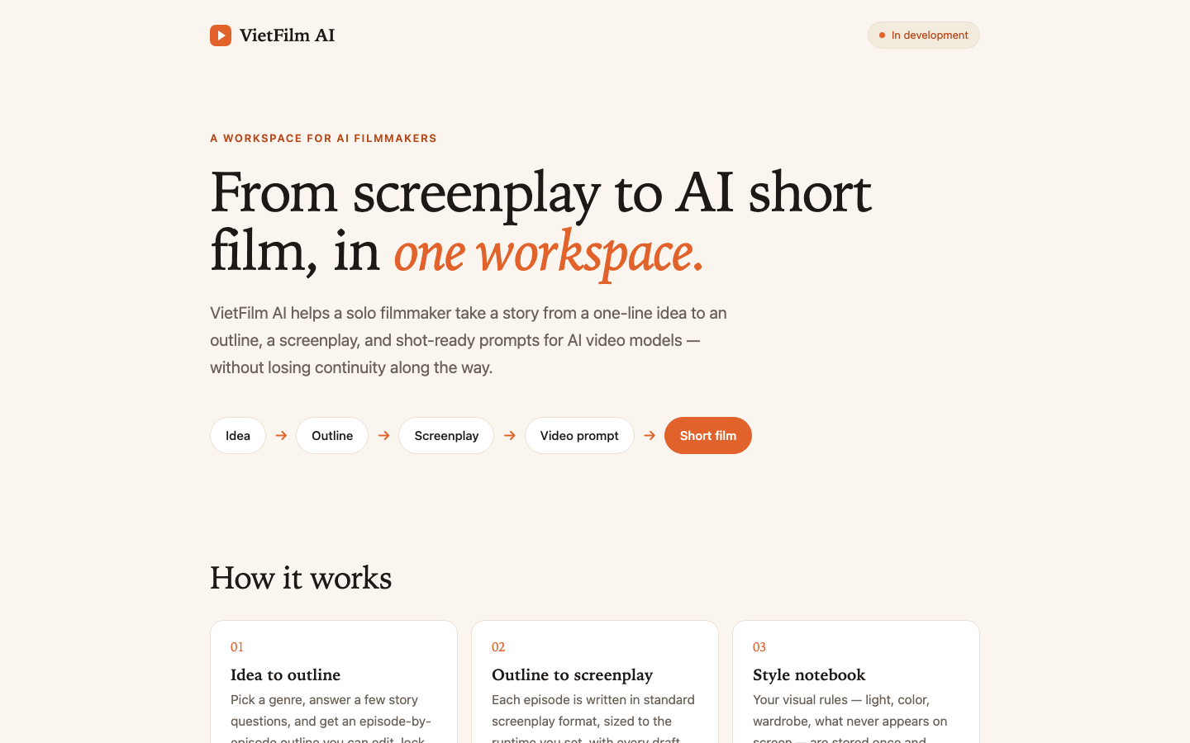Select the Video prompt step pill
Screen dimensions: 1190x743
(579, 436)
